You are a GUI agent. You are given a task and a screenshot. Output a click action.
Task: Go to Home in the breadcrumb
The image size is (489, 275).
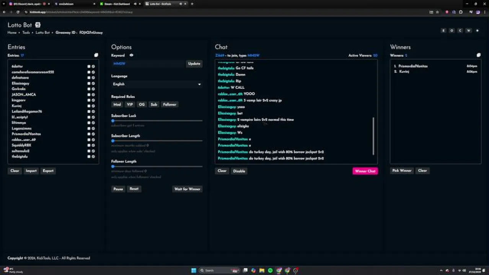point(12,32)
